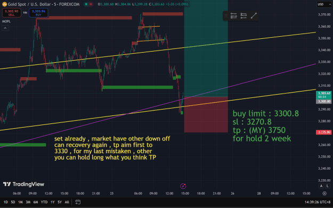This screenshot has height=208, width=333.
Task: Open timezone menu at 14:39:26 UTC+8
Action: pos(318,202)
